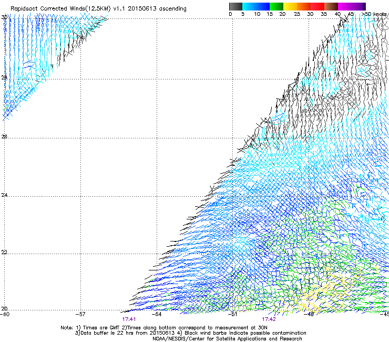This screenshot has width=389, height=342.
Task: Click the '>50 knots' legend label
Action: [x=375, y=14]
